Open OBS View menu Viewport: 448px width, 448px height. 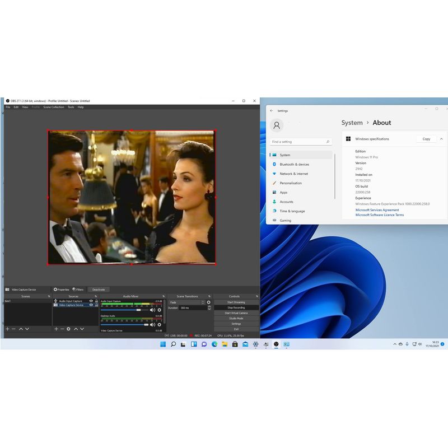25,107
